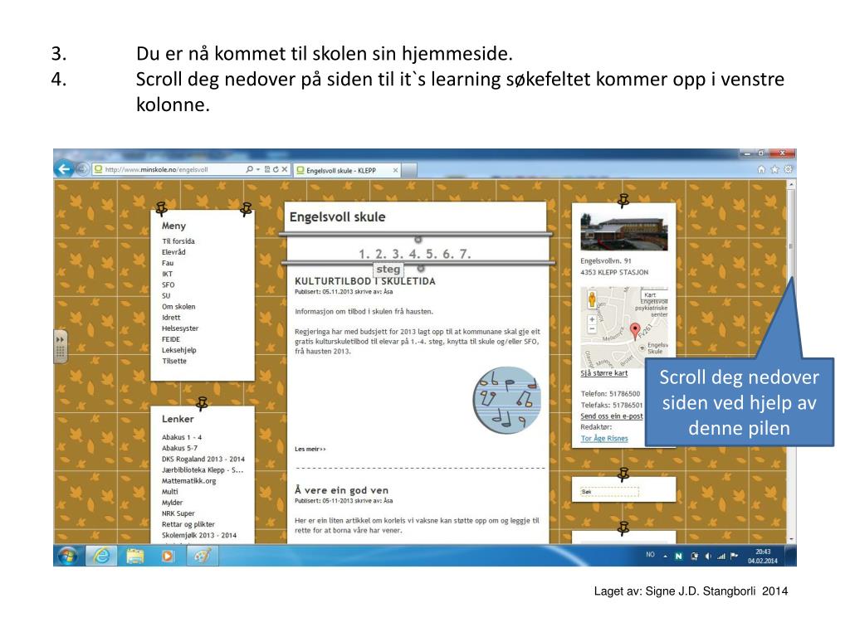Refresh the page with the reload icon
Image resolution: width=850 pixels, height=637 pixels.
(x=276, y=169)
